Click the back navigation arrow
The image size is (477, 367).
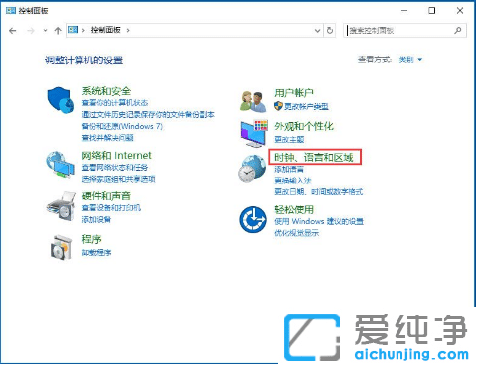(x=13, y=31)
